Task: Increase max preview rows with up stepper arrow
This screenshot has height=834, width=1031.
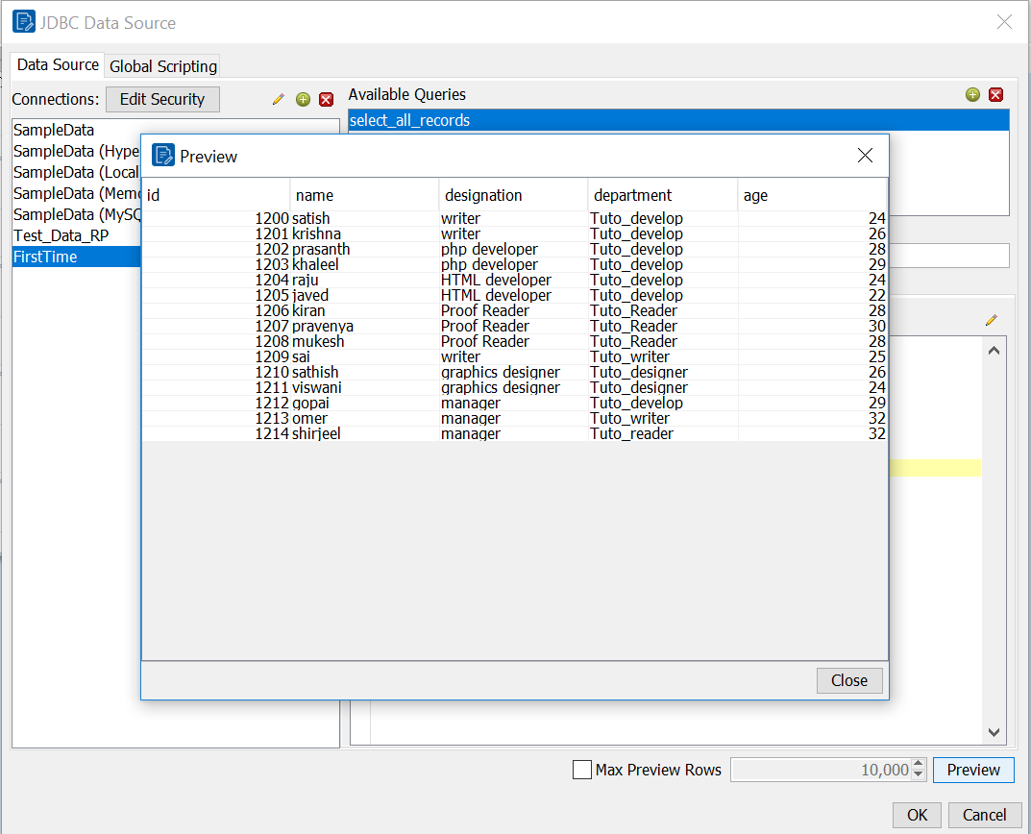Action: pyautogui.click(x=919, y=764)
